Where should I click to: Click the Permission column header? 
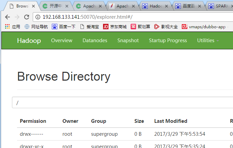pyautogui.click(x=33, y=121)
